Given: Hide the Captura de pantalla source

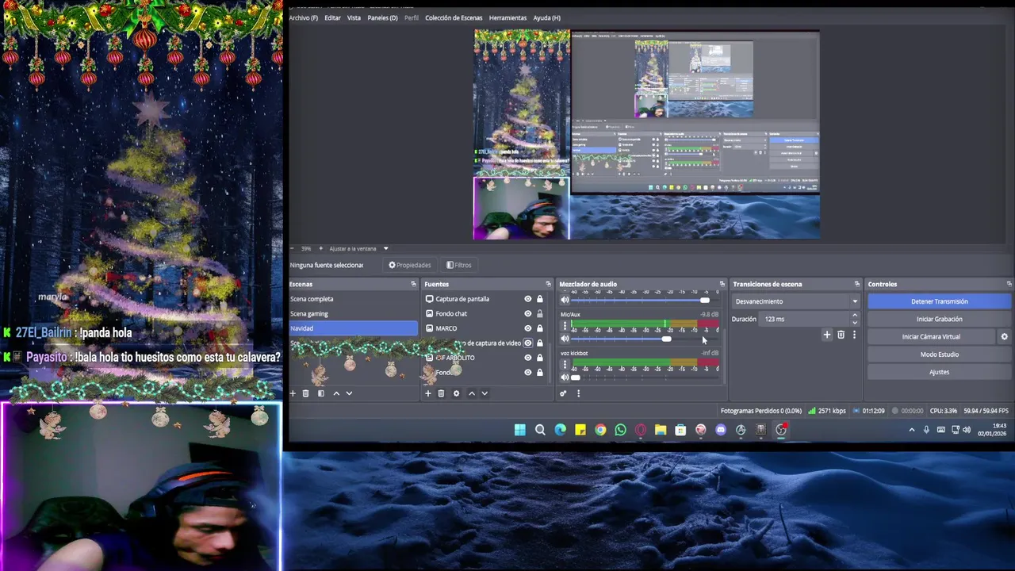Looking at the screenshot, I should click(x=528, y=299).
